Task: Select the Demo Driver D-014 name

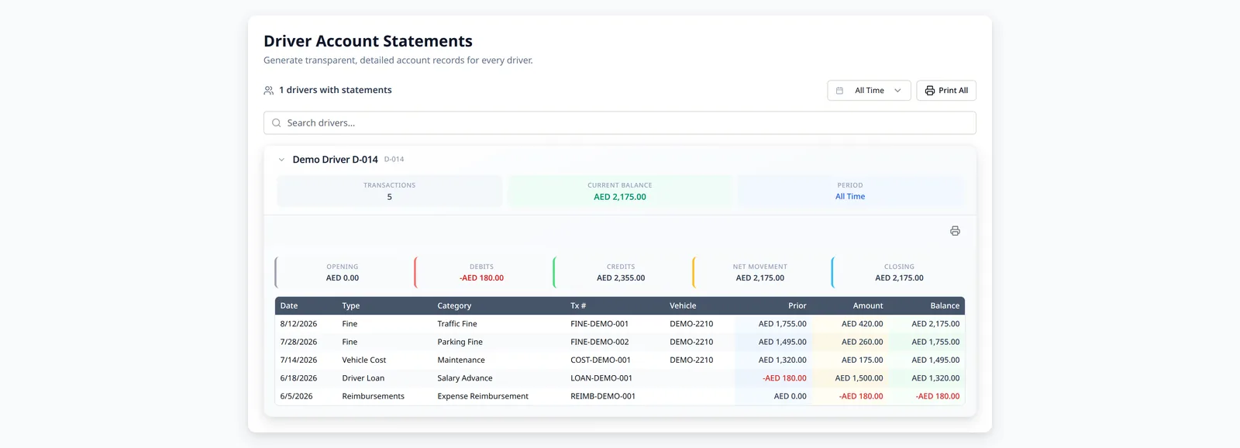Action: pyautogui.click(x=335, y=160)
